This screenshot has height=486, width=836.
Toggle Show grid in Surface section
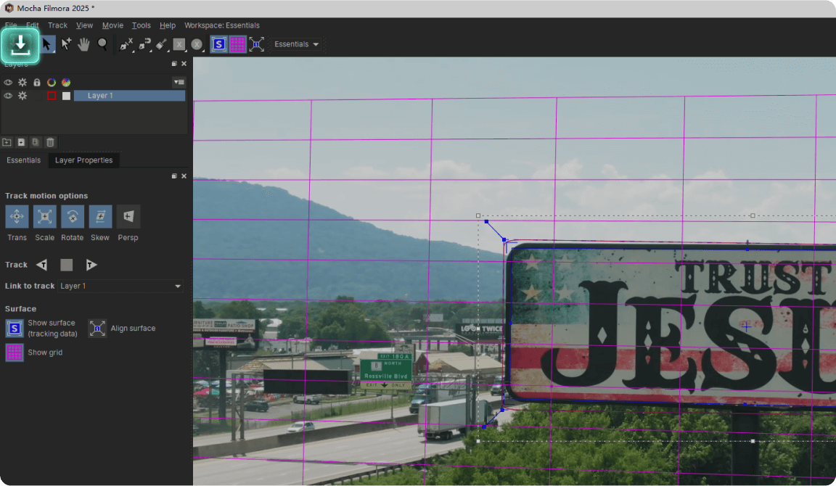[x=15, y=353]
